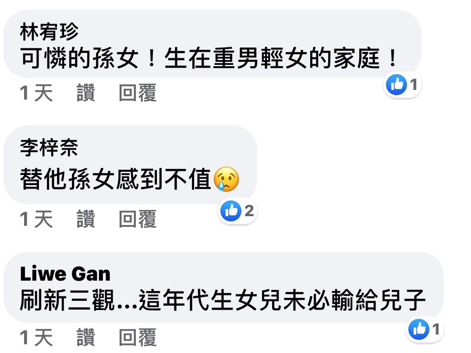Click the crying face emoji in 李梓奈's comment
This screenshot has height=353, width=471.
point(226,179)
